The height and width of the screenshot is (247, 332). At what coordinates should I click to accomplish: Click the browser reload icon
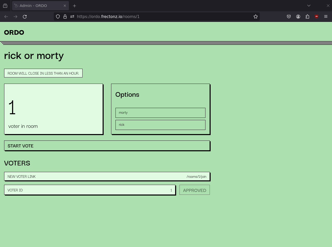tap(25, 16)
